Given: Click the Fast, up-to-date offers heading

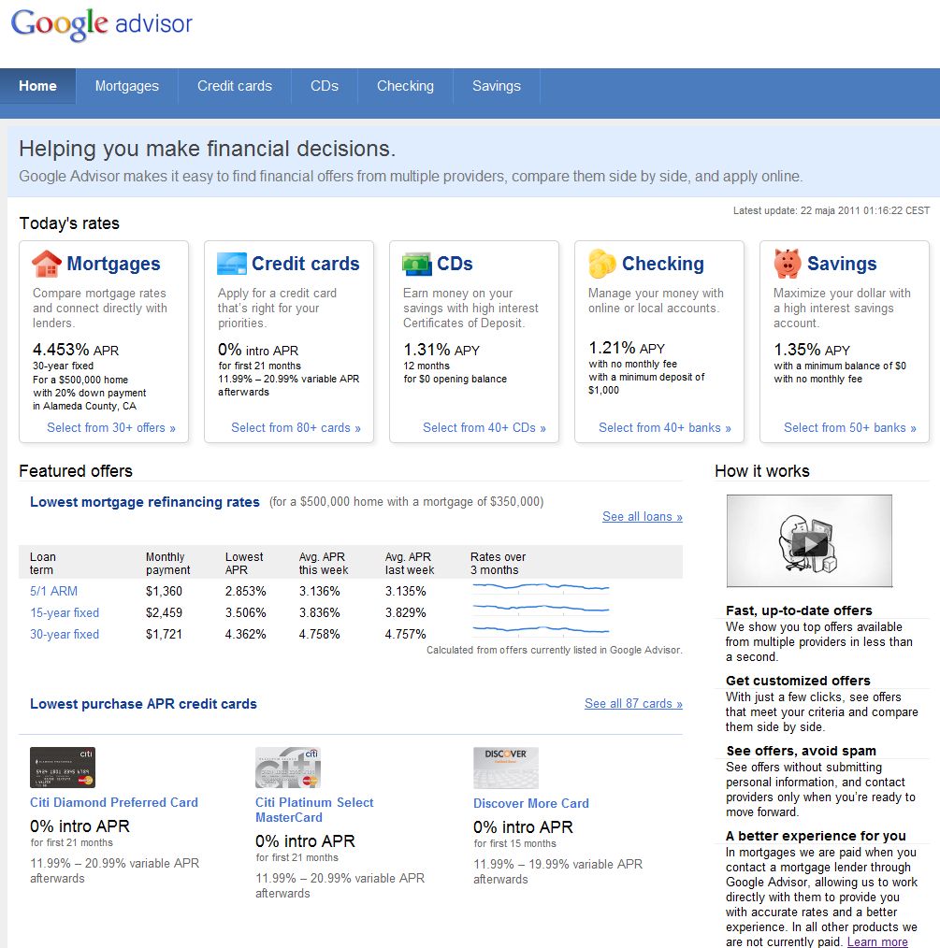Looking at the screenshot, I should 799,610.
